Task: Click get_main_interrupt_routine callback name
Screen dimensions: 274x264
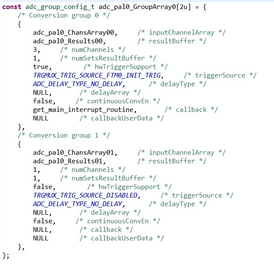Action: 83,110
